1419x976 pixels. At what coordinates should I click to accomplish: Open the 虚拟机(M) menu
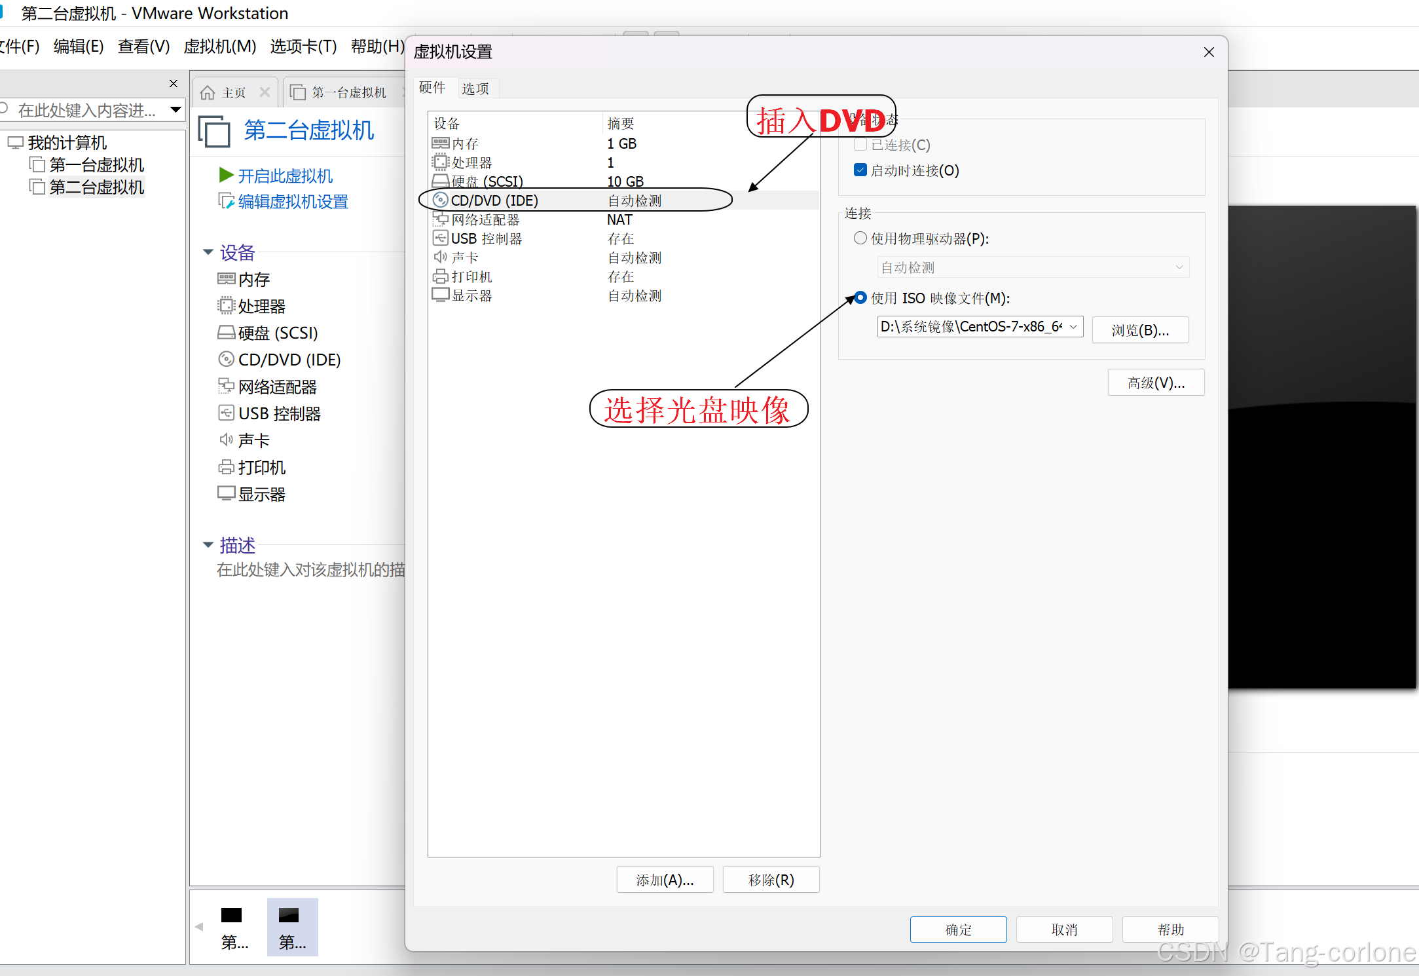pos(219,47)
